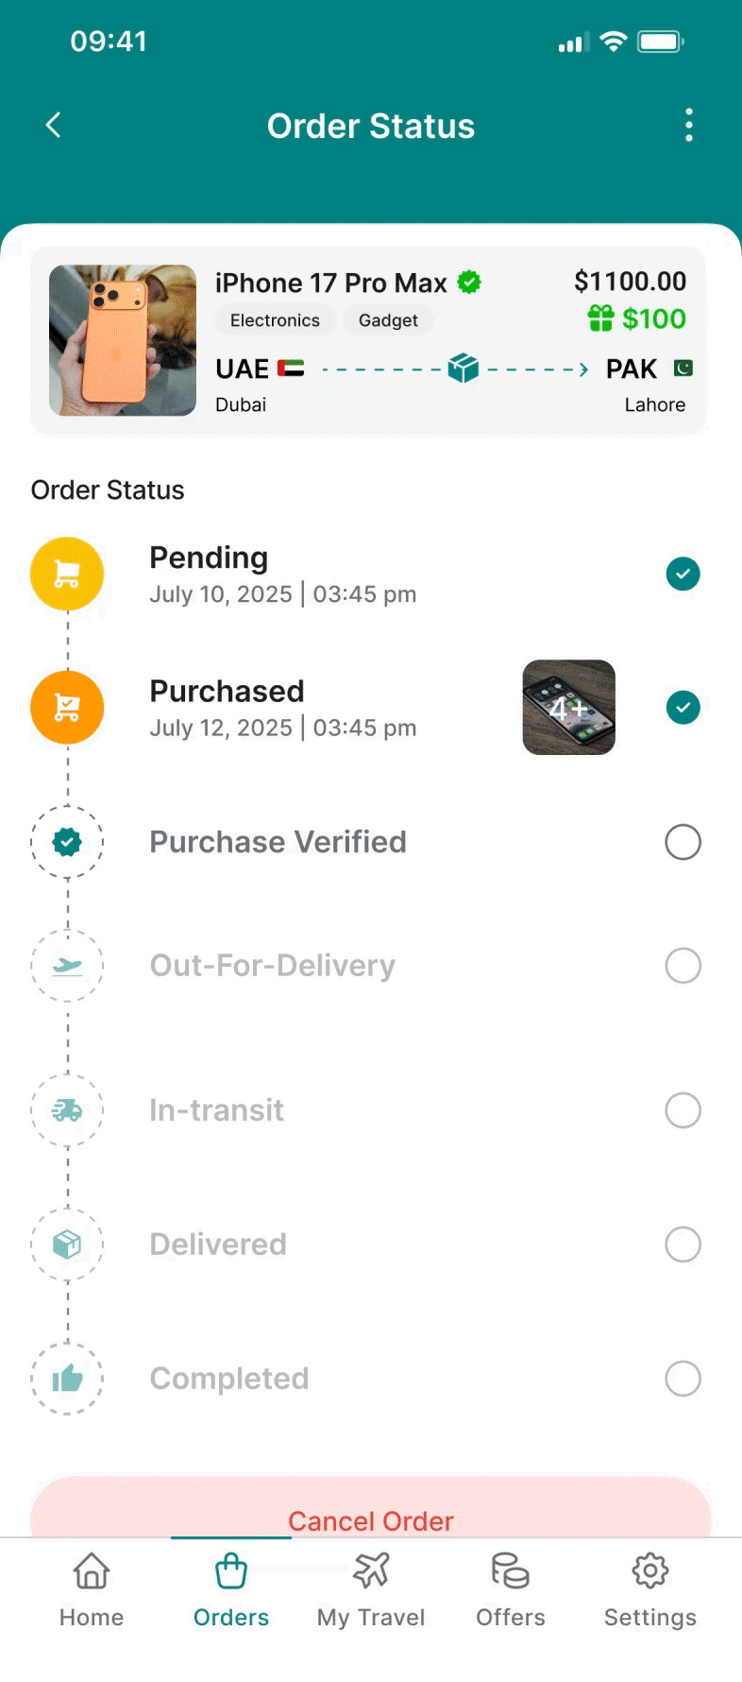The image size is (742, 1682).
Task: Tap the Completed thumbs-up icon
Action: click(x=67, y=1379)
